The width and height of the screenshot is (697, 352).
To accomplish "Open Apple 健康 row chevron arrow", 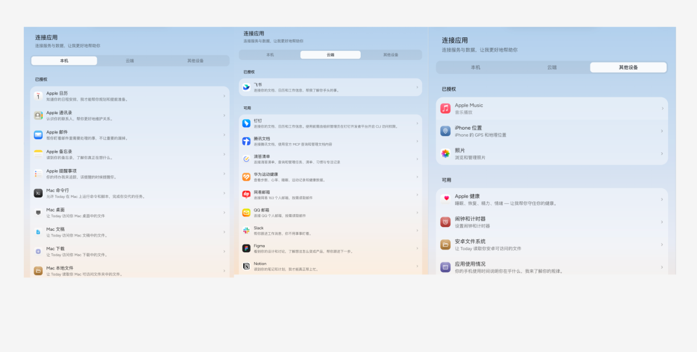I will click(662, 199).
